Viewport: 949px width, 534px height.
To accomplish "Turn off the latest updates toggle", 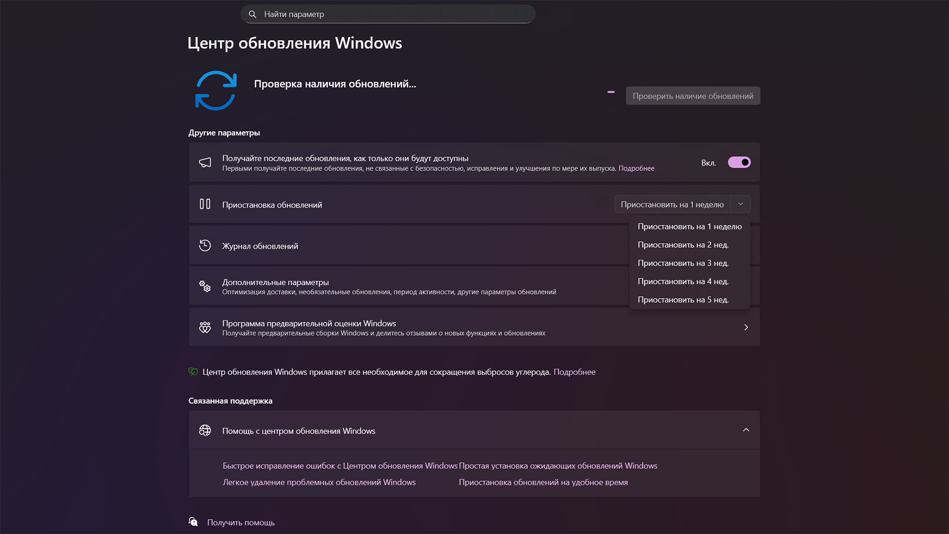I will click(x=739, y=163).
